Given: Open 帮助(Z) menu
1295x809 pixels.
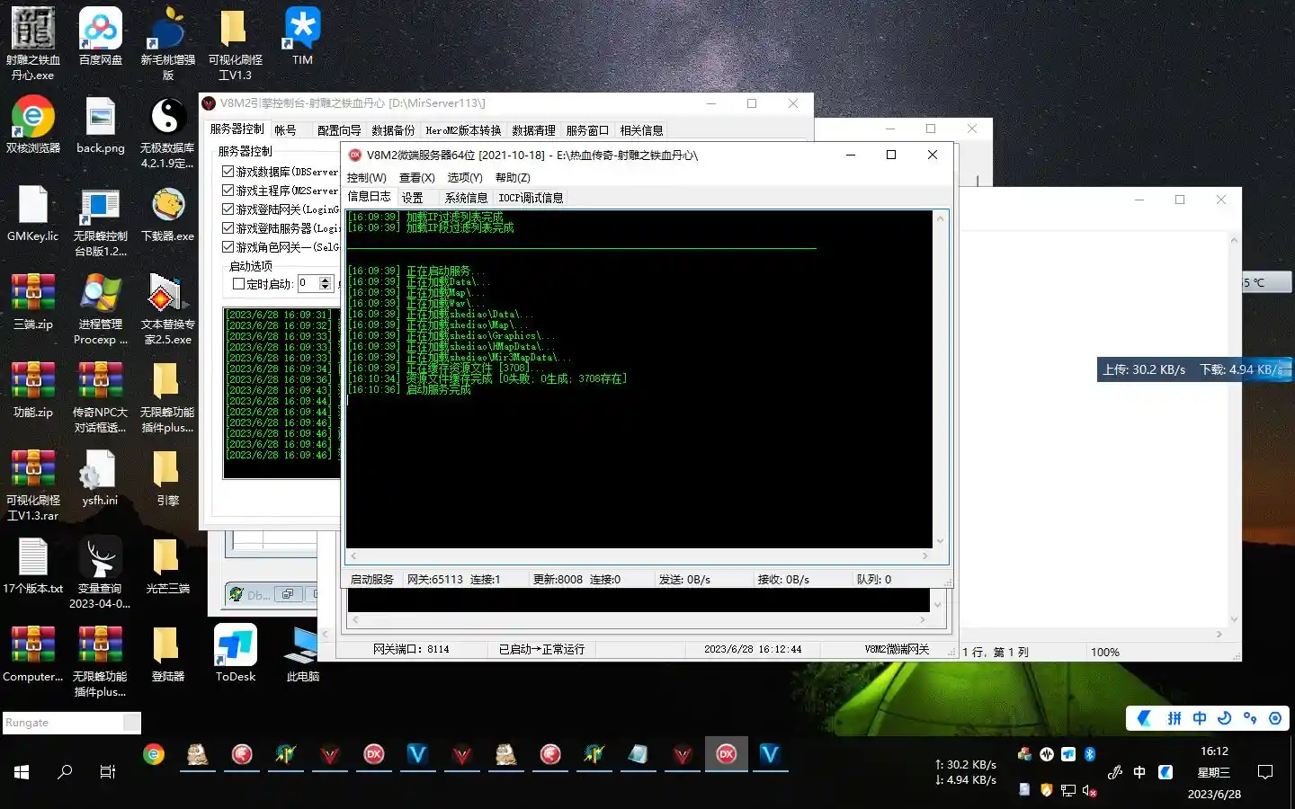Looking at the screenshot, I should click(513, 178).
